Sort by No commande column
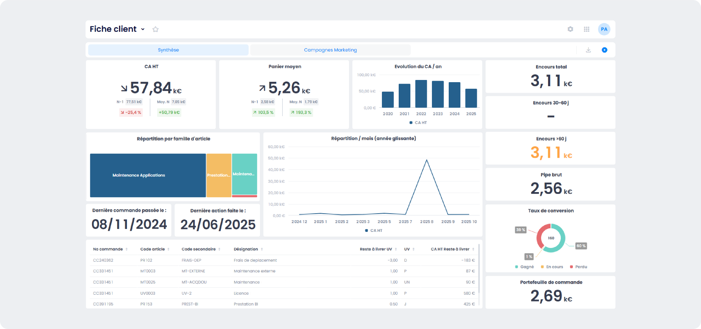Viewport: 701px width, 329px height. 127,249
